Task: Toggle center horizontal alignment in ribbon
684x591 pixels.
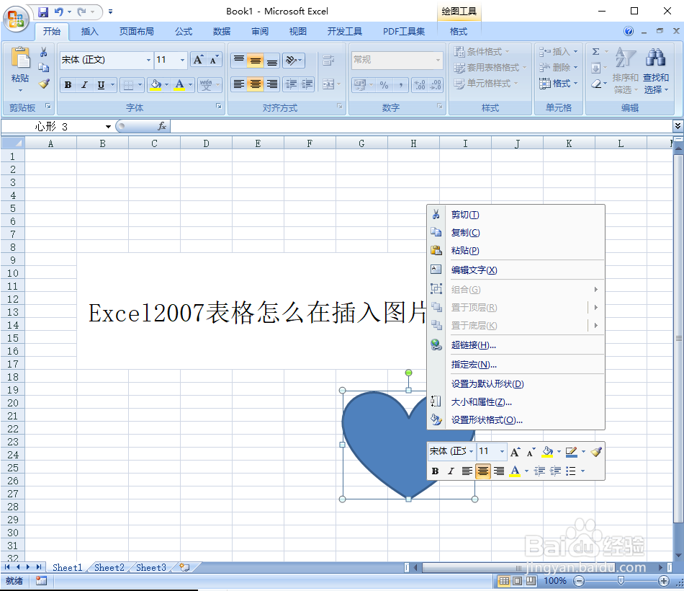Action: pos(256,84)
